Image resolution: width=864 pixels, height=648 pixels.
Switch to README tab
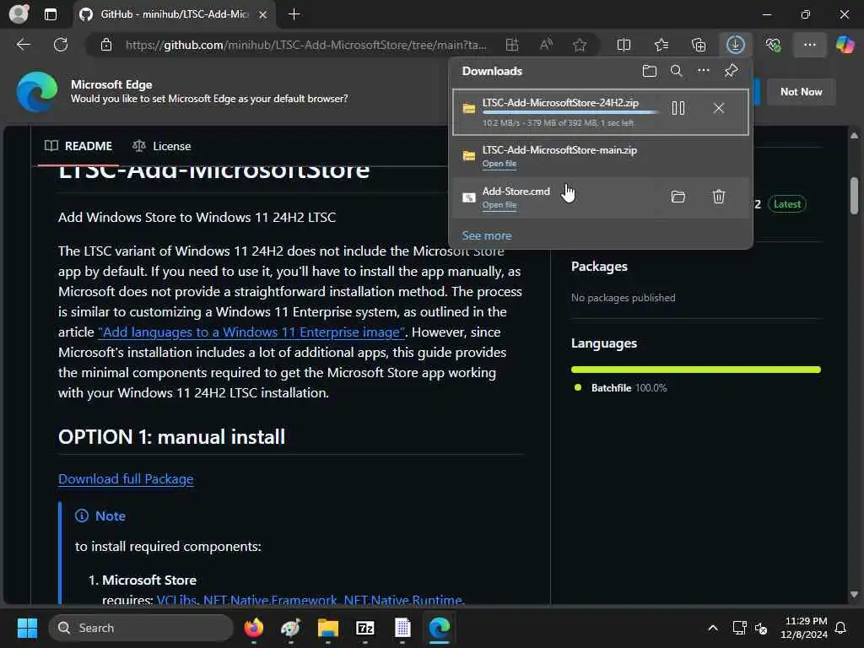click(78, 146)
